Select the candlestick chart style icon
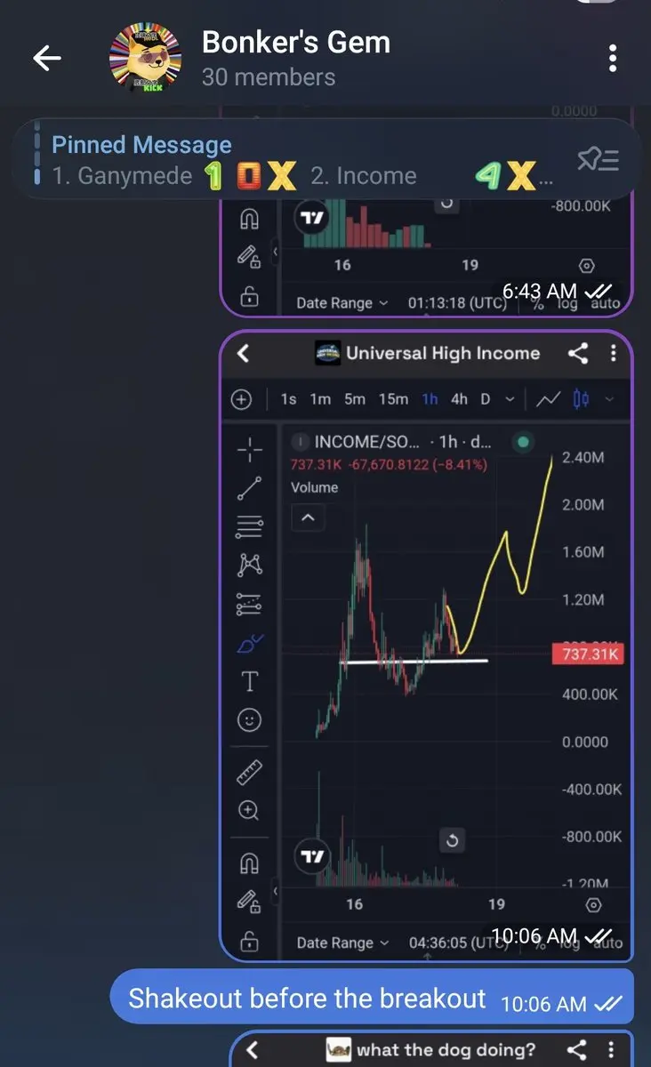Screen dimensions: 651x1067 [581, 399]
